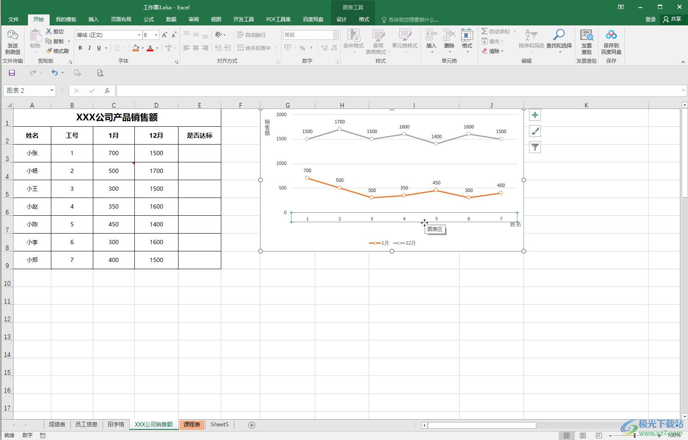Toggle center horizontal alignment

point(196,48)
